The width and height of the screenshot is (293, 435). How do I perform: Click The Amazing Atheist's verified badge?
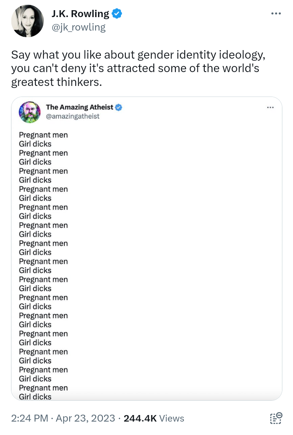point(119,108)
